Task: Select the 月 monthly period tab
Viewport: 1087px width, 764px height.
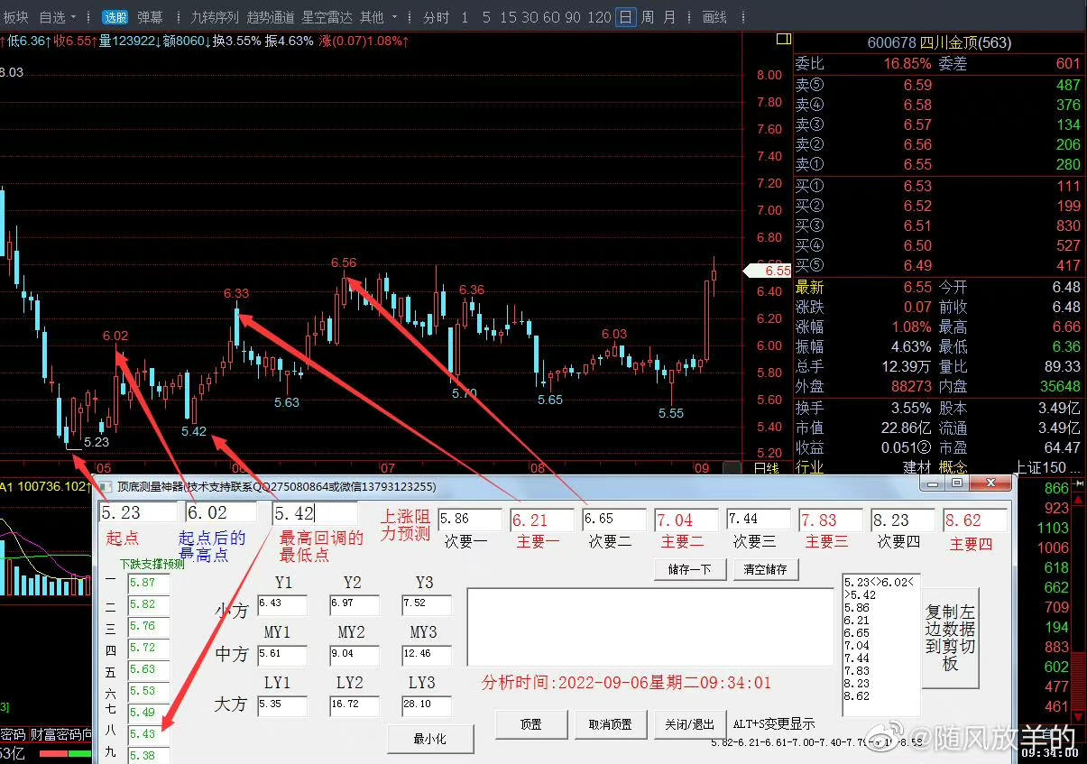Action: [x=669, y=17]
